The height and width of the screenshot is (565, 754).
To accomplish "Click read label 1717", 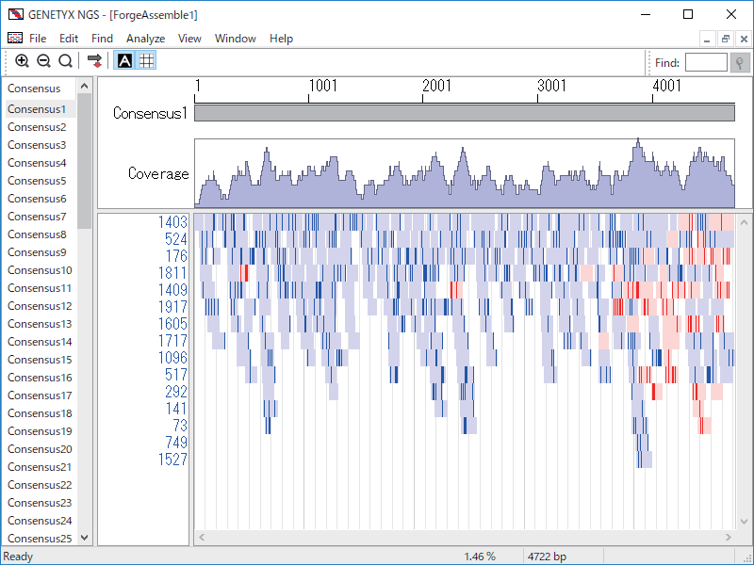I will point(172,341).
